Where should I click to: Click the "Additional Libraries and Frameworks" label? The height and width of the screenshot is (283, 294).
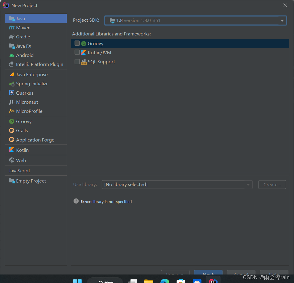click(x=111, y=34)
